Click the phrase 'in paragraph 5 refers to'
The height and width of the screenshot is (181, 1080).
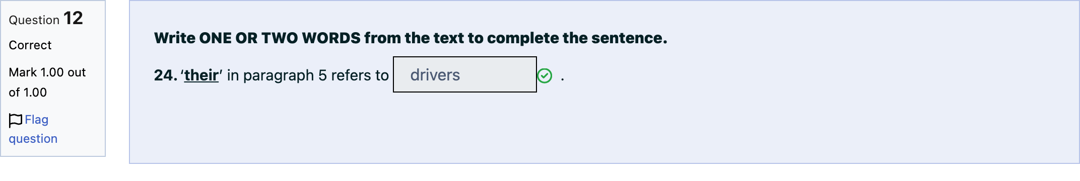pyautogui.click(x=308, y=75)
